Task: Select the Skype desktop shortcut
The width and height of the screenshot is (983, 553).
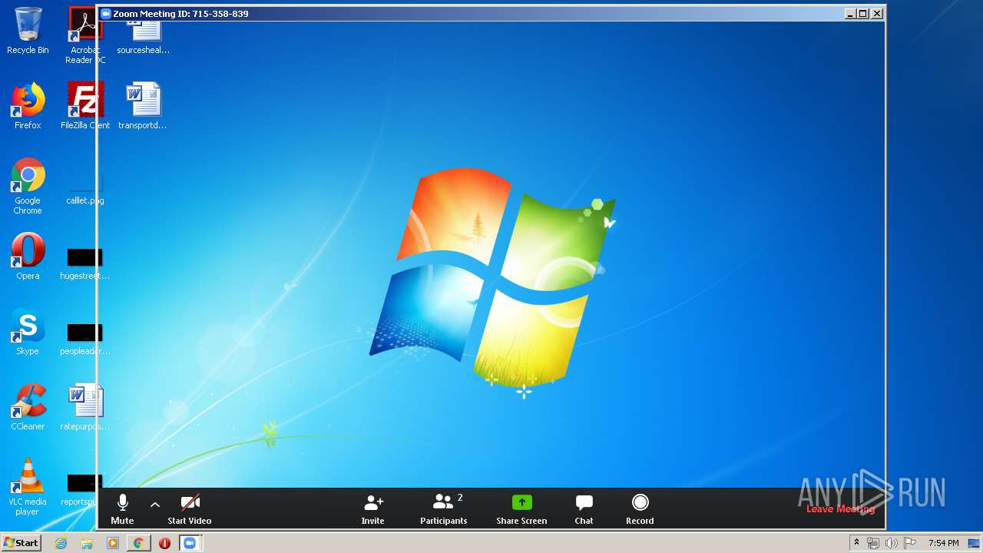Action: (x=28, y=332)
